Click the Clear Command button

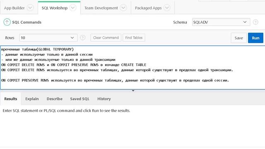click(106, 38)
